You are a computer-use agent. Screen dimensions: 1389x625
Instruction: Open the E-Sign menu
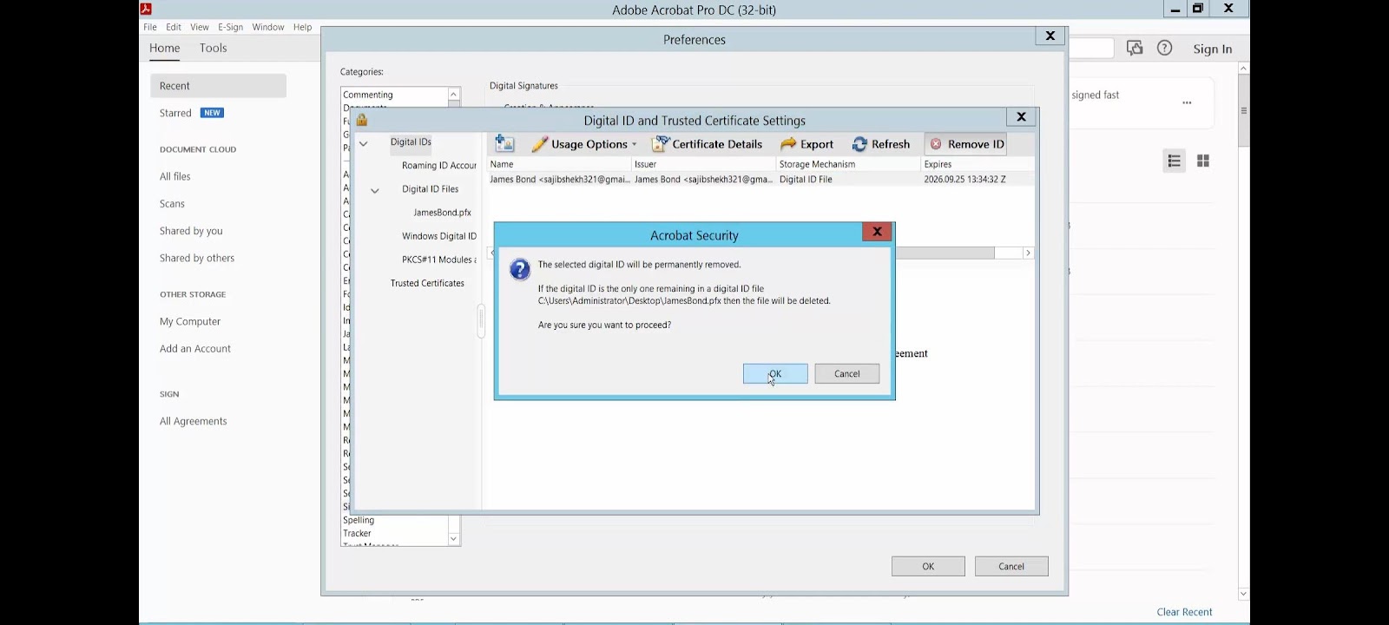tap(230, 27)
